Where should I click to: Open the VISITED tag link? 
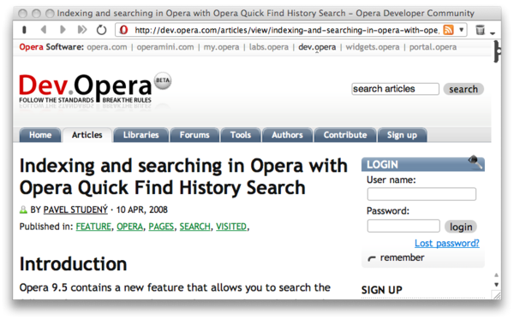pos(231,227)
